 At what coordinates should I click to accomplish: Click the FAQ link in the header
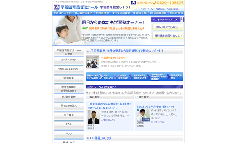coord(151,9)
